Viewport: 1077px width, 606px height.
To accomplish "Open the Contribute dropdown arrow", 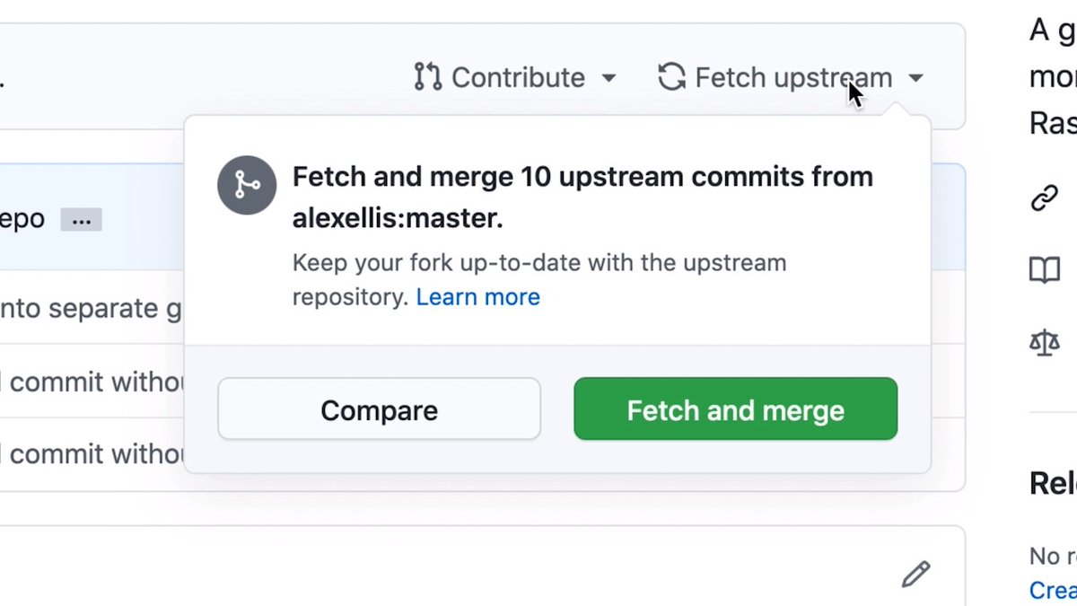I will click(609, 78).
